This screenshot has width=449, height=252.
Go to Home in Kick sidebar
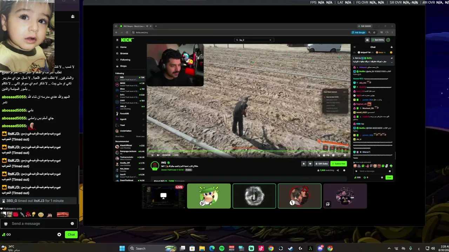(x=123, y=47)
